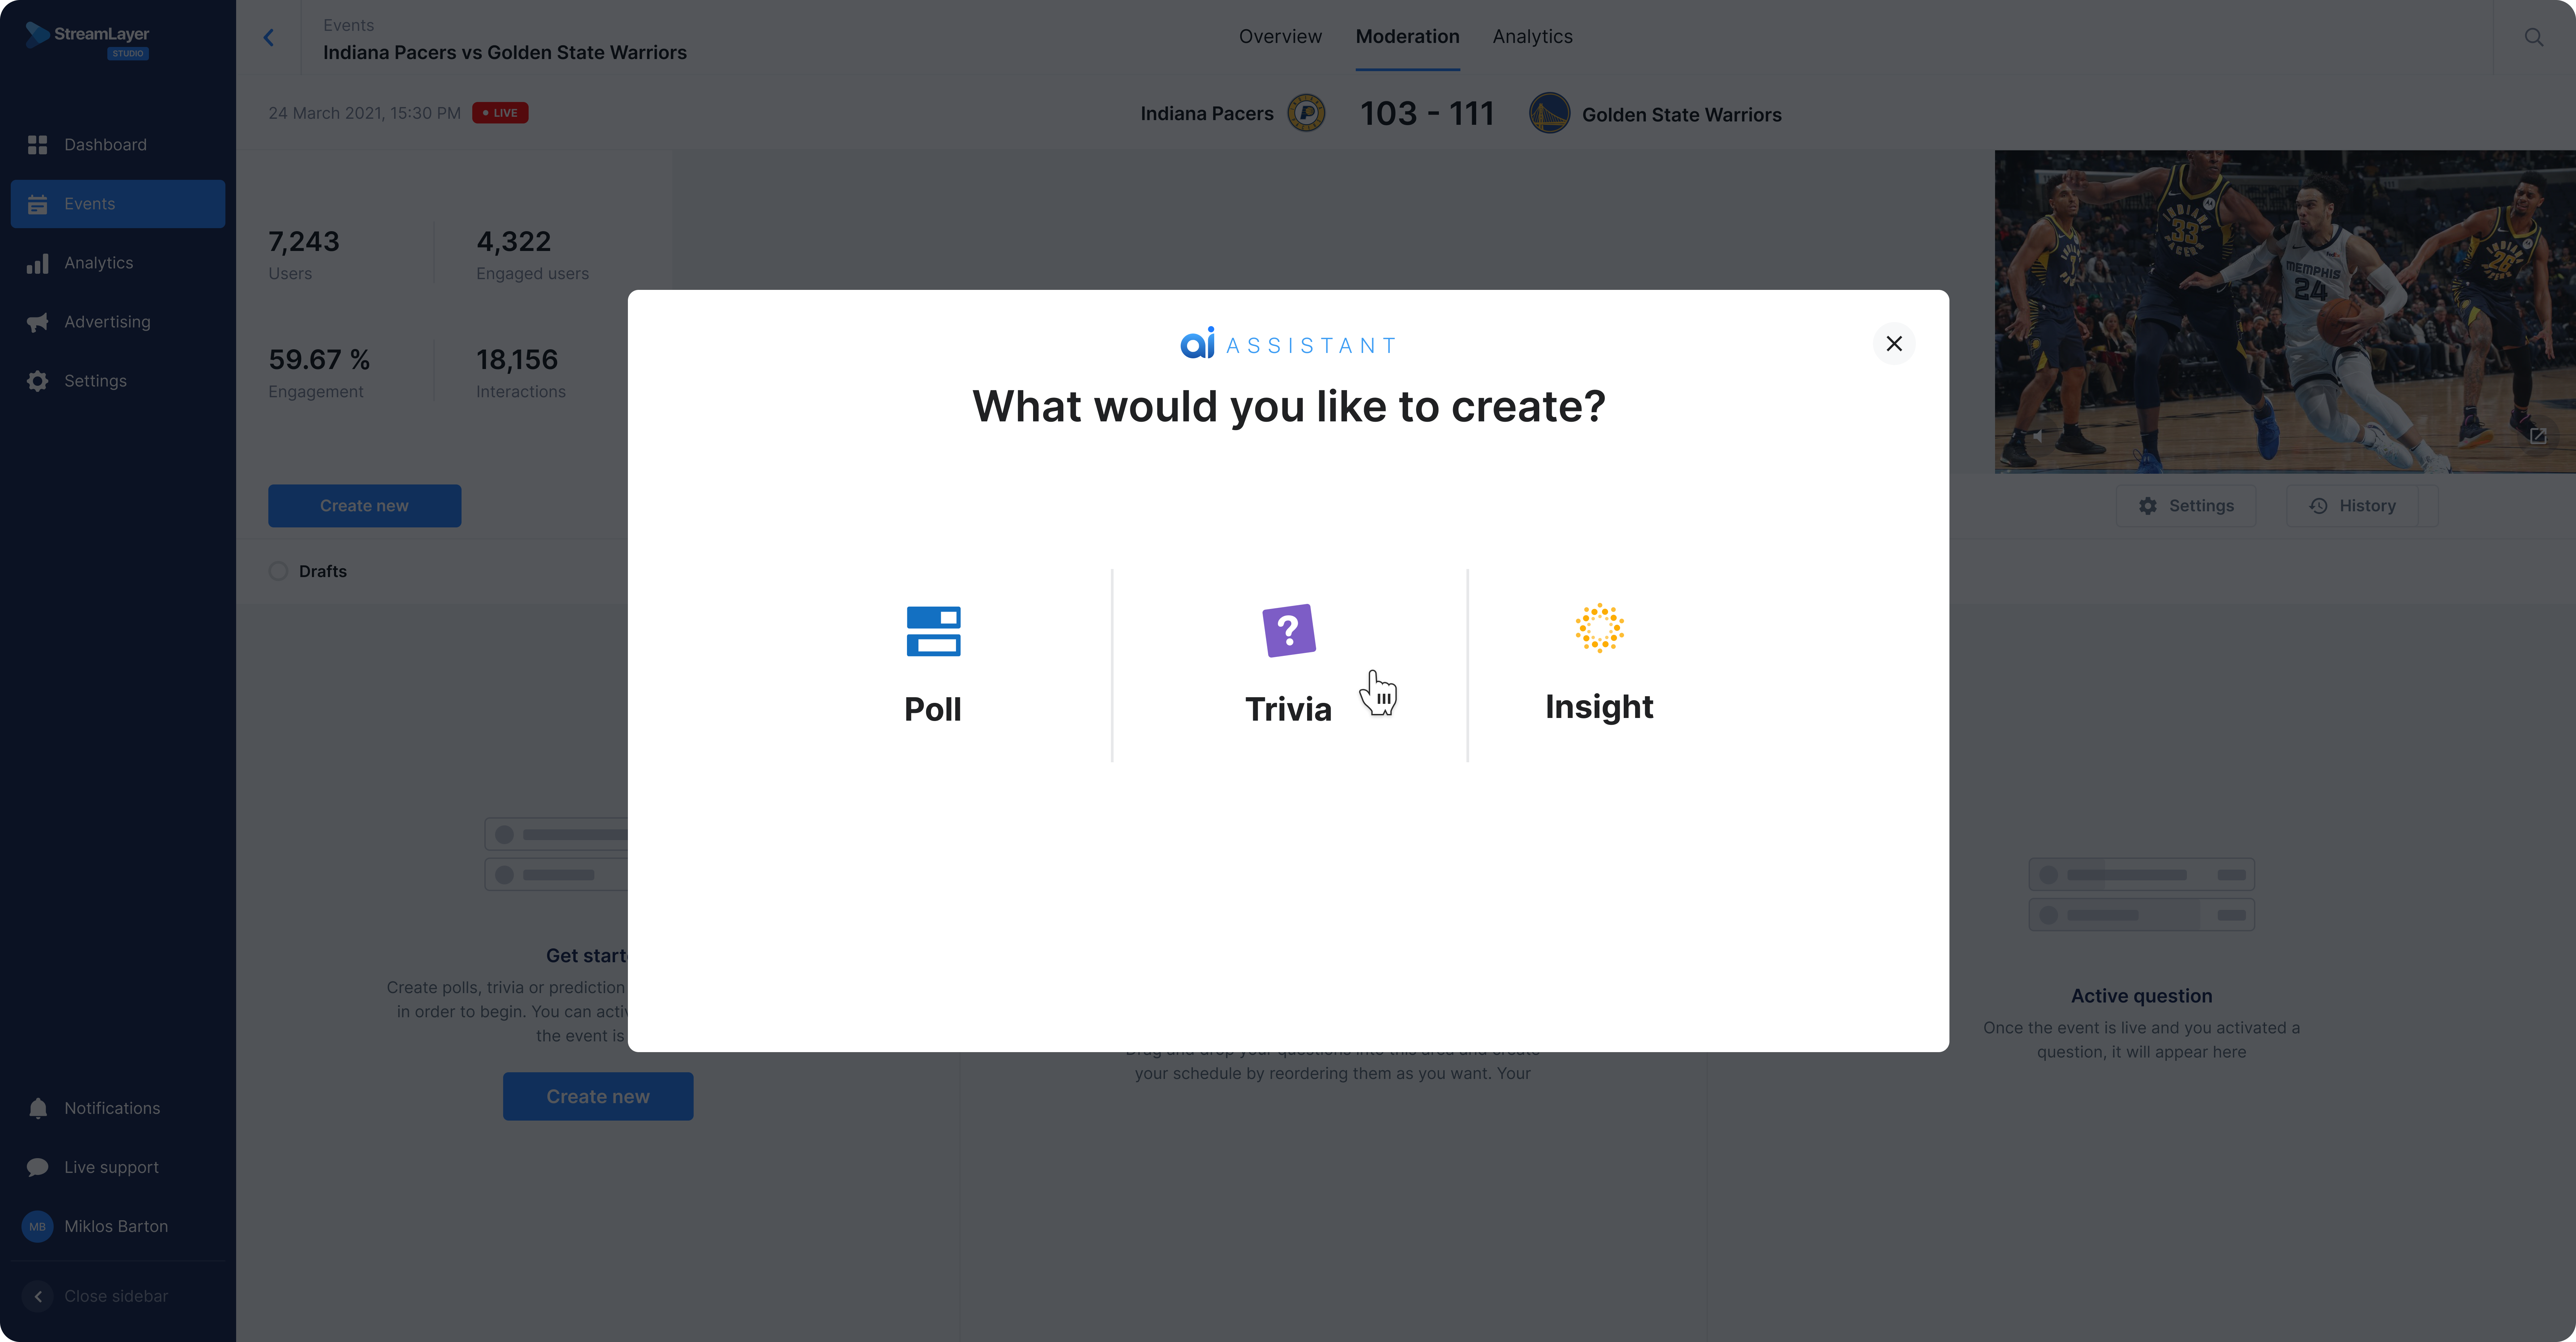Select the Drafts radio button

(279, 571)
